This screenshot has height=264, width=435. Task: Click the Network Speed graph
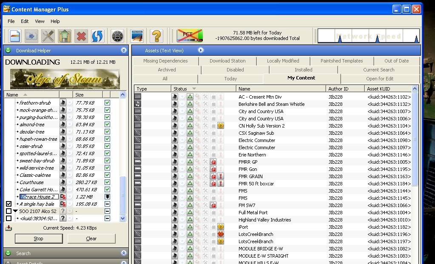(368, 36)
